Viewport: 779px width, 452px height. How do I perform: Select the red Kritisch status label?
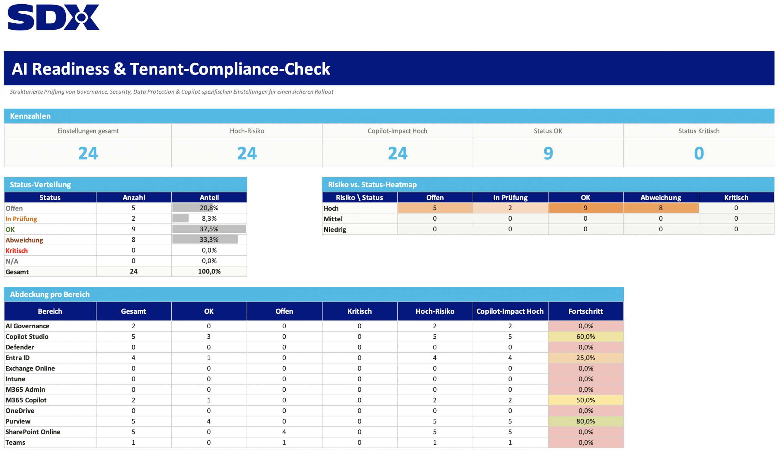[17, 251]
